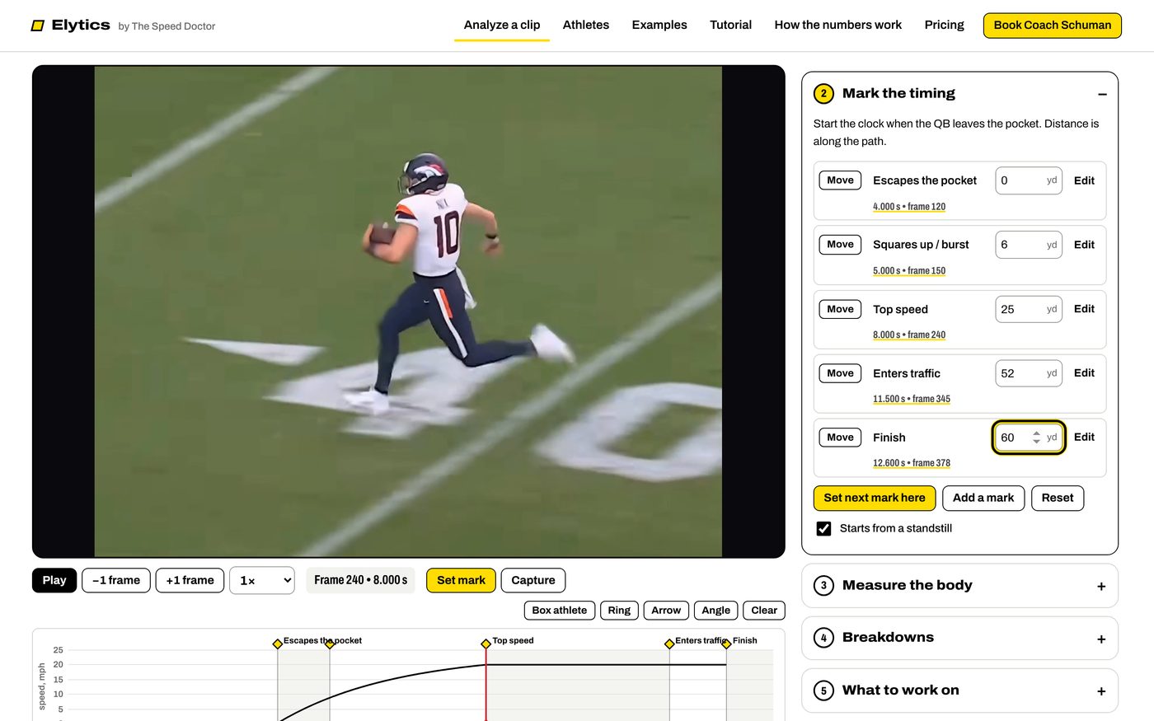
Task: Visit the Pricing page
Action: pos(944,25)
